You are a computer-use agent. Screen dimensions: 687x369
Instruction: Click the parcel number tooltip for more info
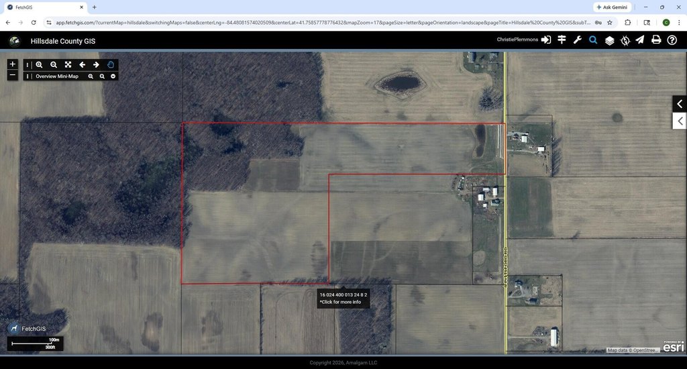click(x=343, y=299)
